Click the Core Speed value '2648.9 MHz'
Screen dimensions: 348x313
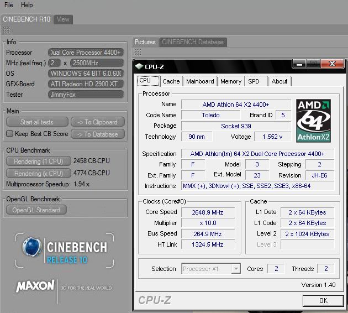tap(208, 212)
